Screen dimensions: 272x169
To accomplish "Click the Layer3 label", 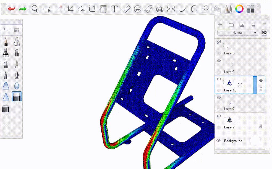I will [229, 72].
